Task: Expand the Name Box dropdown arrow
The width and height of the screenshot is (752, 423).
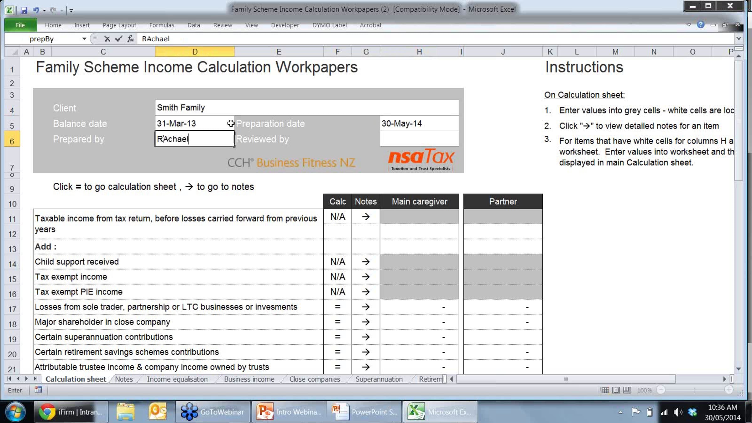Action: tap(84, 39)
